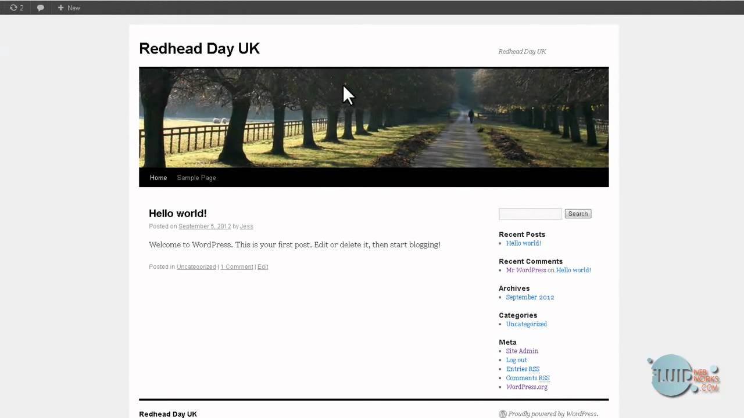Image resolution: width=744 pixels, height=418 pixels.
Task: Click the Search button
Action: (x=578, y=214)
